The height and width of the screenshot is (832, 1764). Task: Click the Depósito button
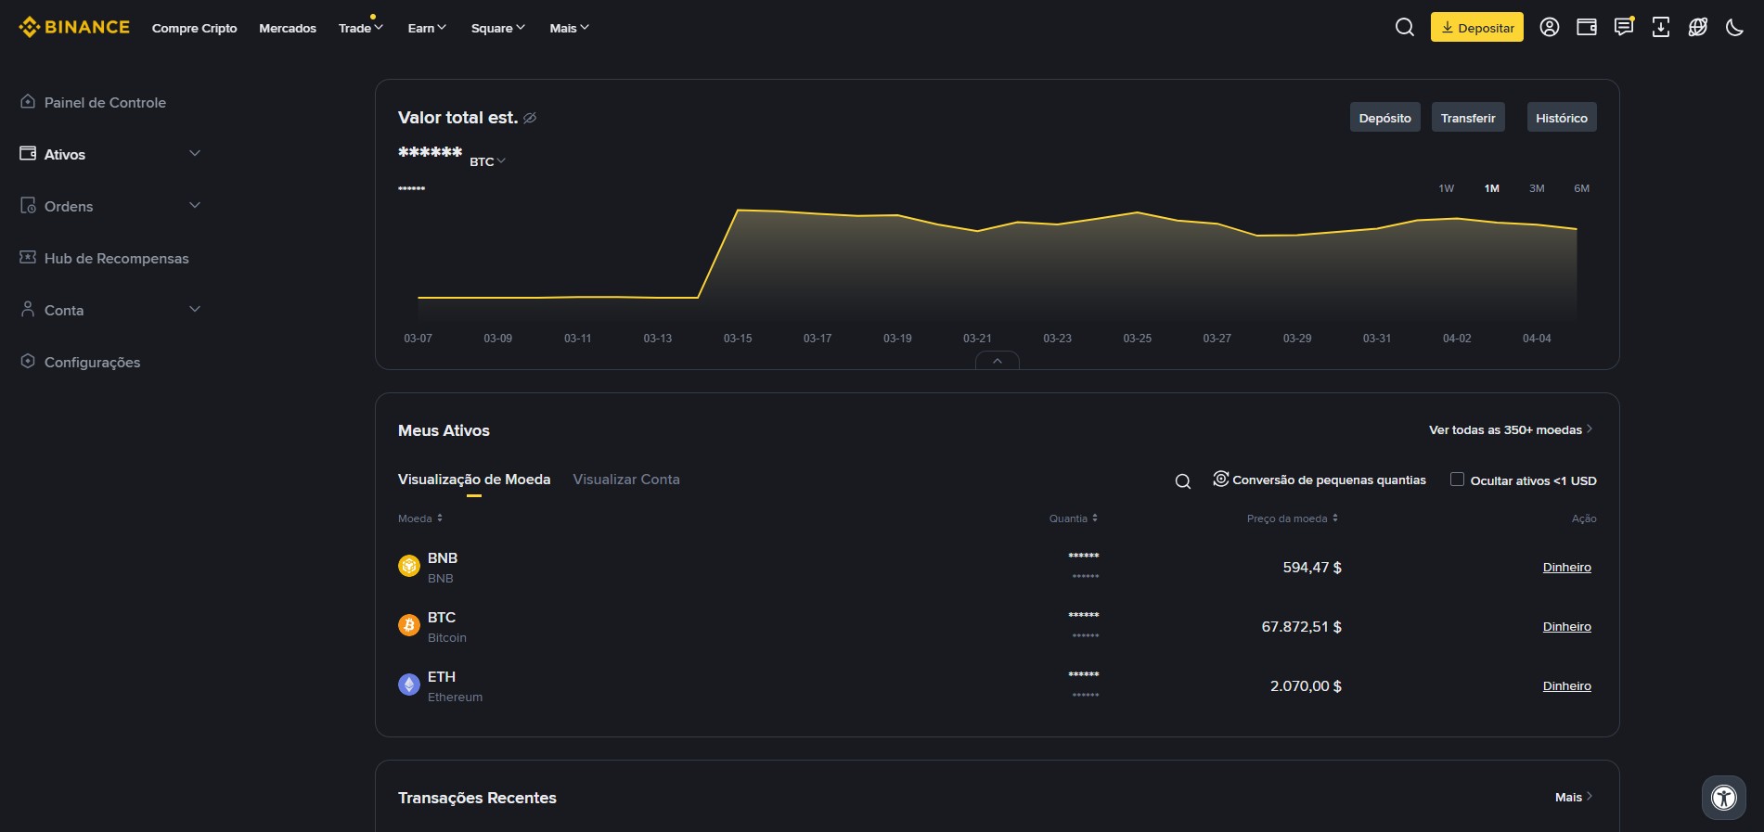click(1384, 117)
